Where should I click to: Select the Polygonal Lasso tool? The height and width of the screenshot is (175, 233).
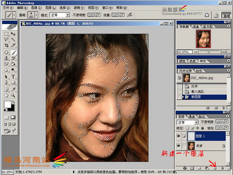coord(6,39)
